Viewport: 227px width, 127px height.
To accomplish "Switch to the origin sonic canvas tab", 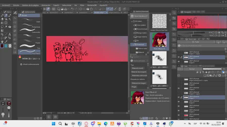I will pyautogui.click(x=114, y=13).
